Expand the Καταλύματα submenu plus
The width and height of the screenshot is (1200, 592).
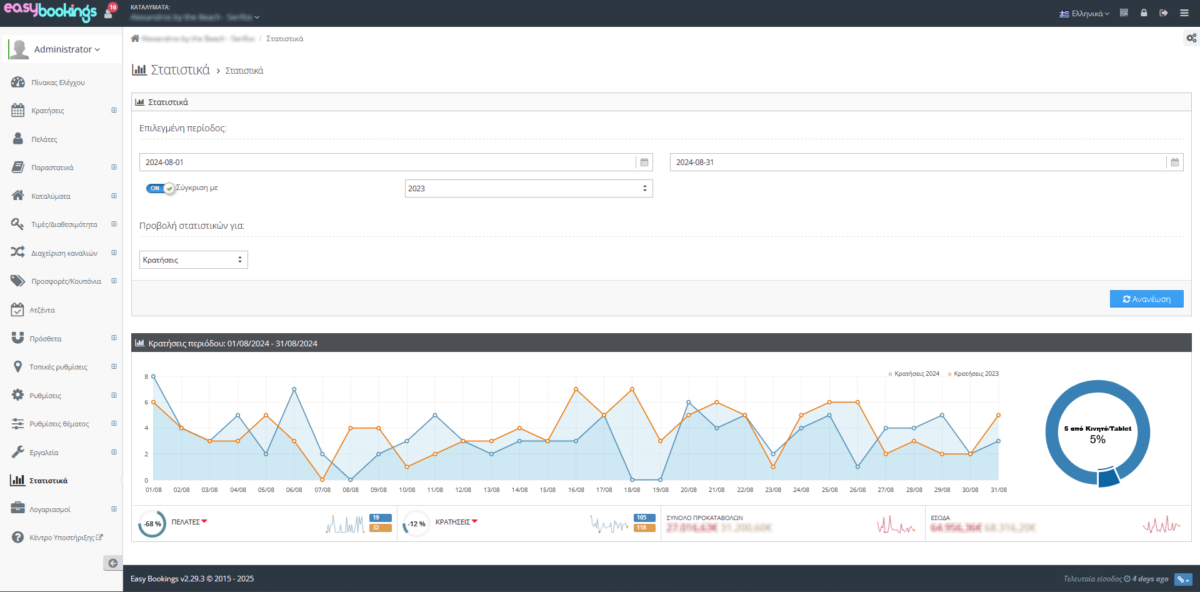pos(114,196)
